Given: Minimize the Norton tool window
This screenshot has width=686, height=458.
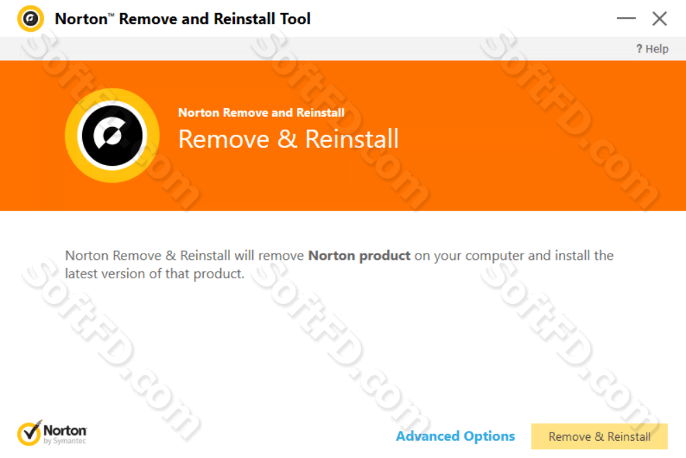Looking at the screenshot, I should 626,19.
